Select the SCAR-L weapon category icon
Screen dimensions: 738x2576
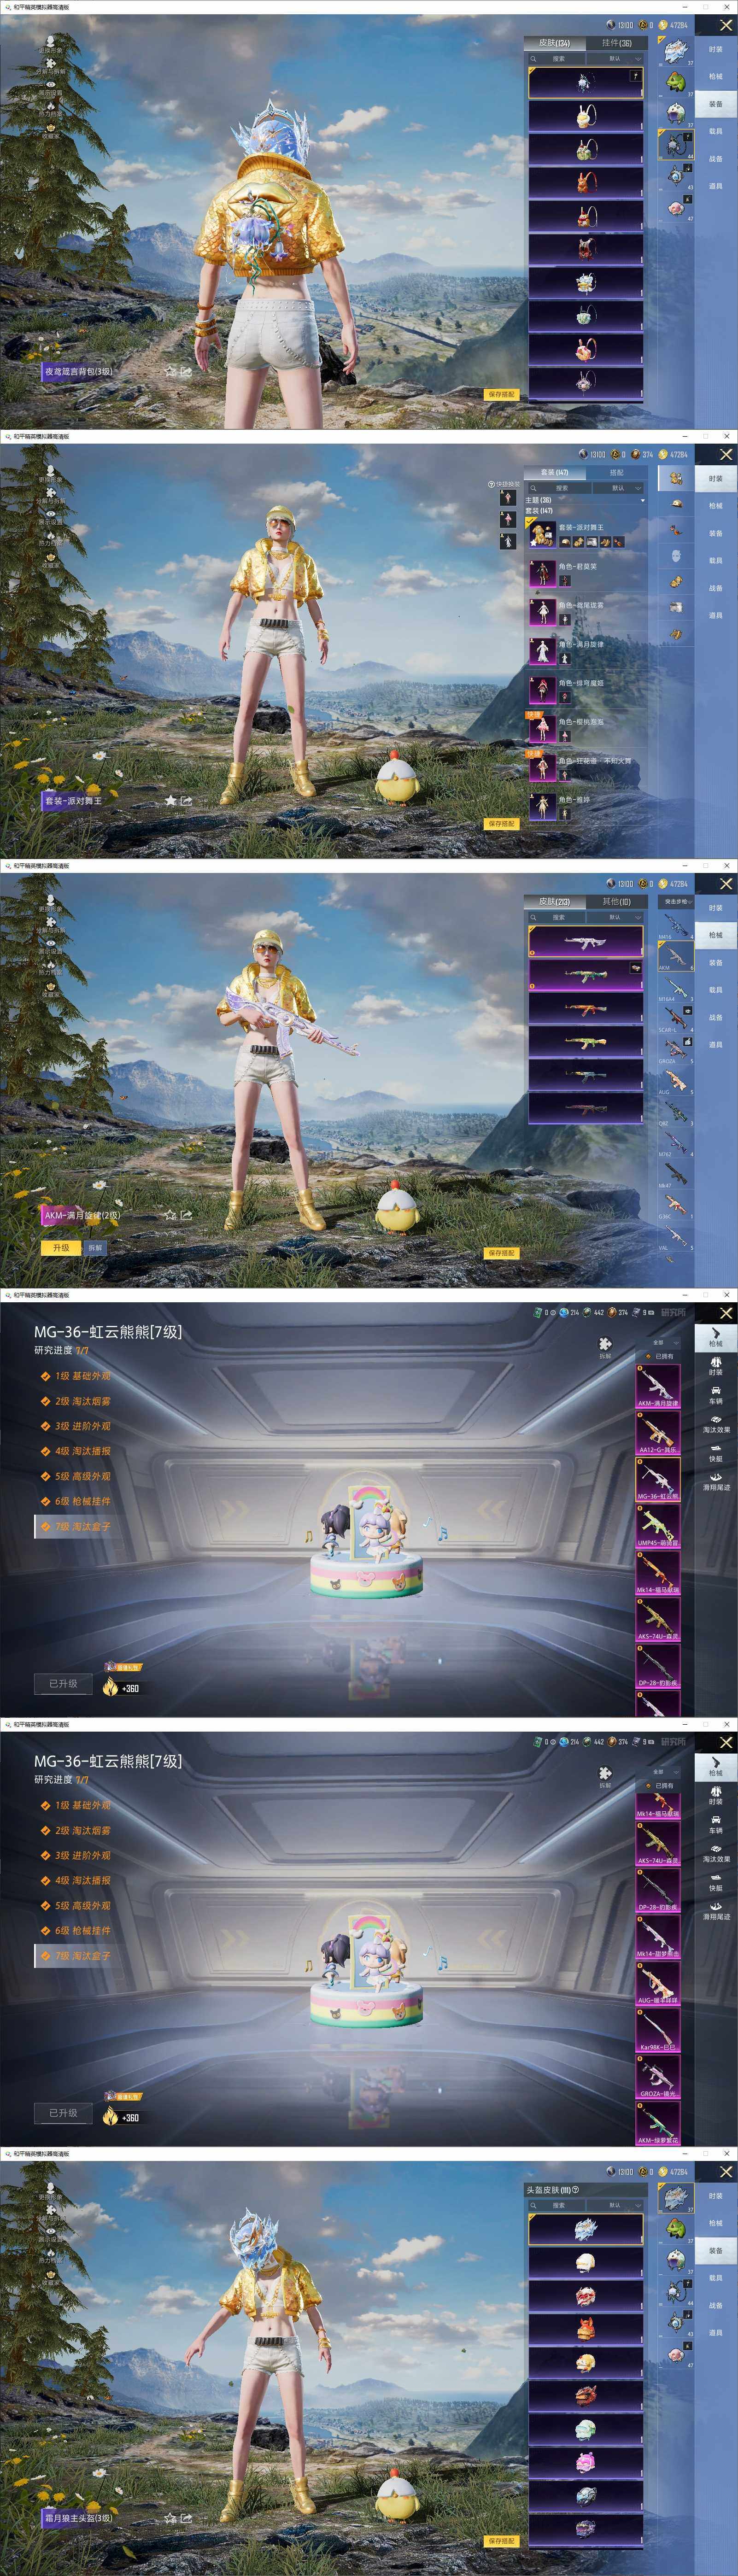(676, 1018)
